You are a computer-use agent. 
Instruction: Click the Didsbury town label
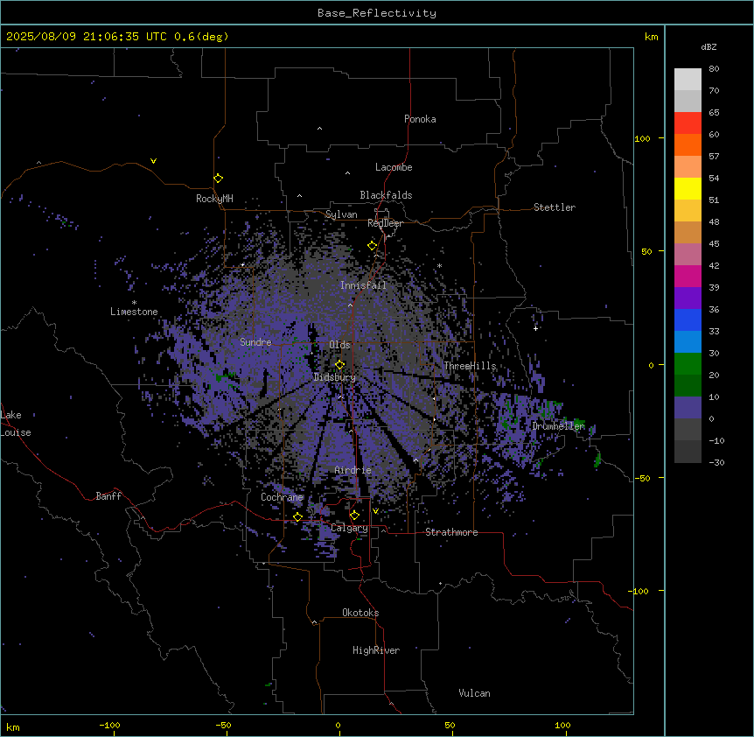tap(335, 377)
